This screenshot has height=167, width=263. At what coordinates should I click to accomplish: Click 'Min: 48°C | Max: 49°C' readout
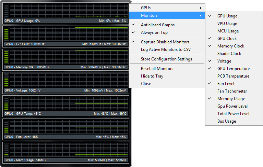click(110, 114)
